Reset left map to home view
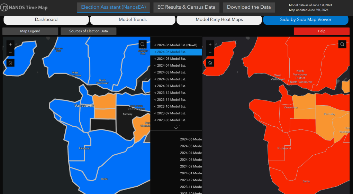This screenshot has width=353, height=194. 10,62
